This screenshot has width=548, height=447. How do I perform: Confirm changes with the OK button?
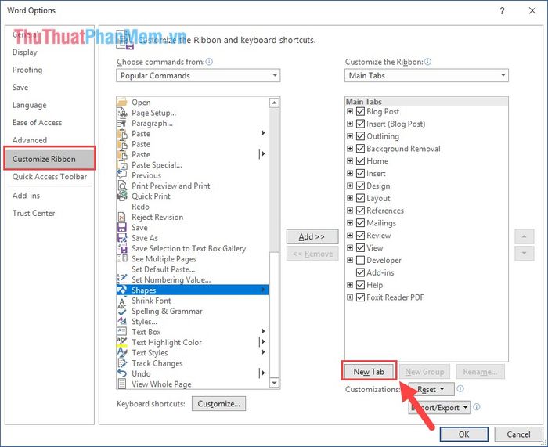463,434
